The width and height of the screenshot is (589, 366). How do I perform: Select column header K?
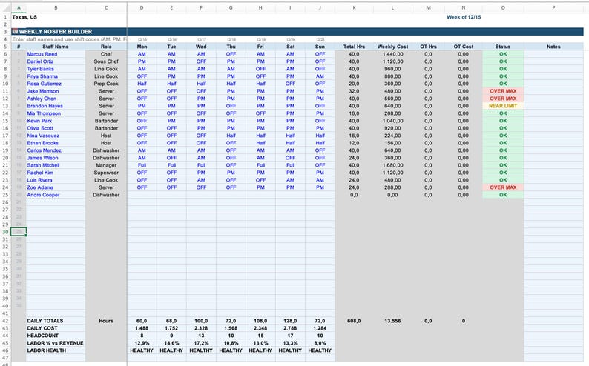(x=354, y=7)
